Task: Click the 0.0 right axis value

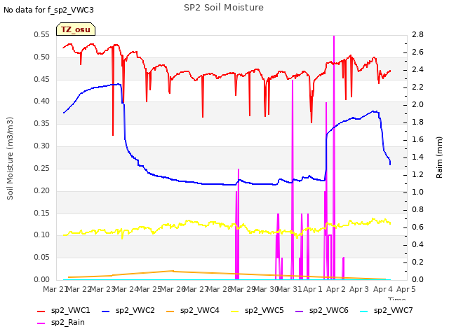Action: (x=417, y=280)
